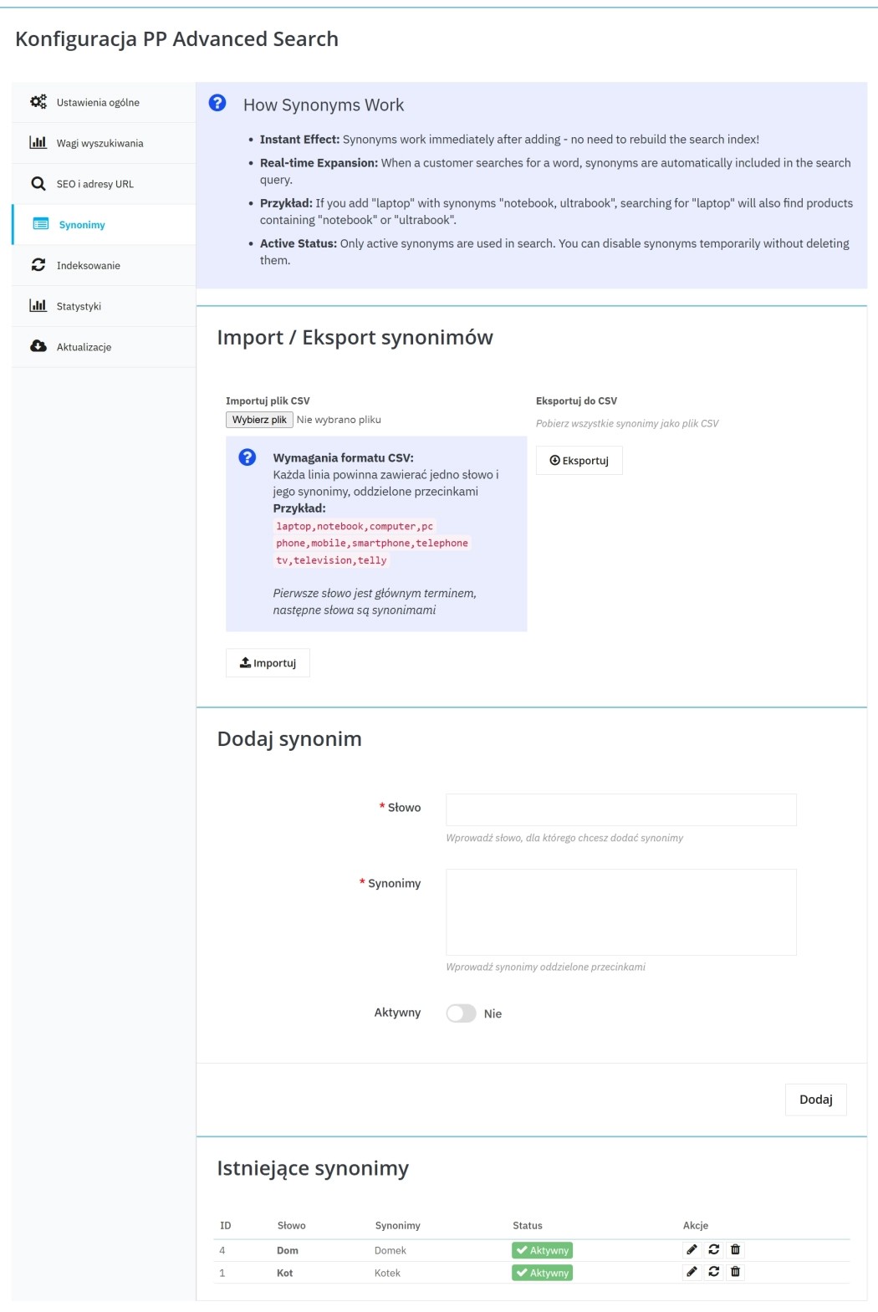This screenshot has width=878, height=1312.
Task: Click the bar chart icon for Wagi wyszukiwania
Action: point(38,142)
